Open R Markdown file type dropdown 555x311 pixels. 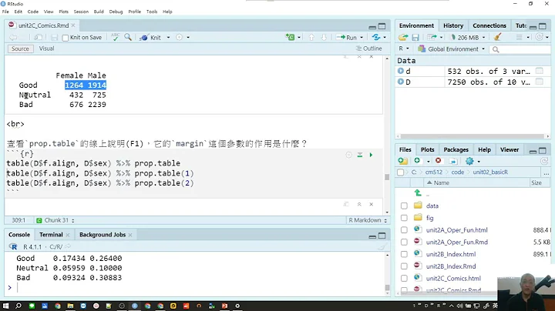368,220
